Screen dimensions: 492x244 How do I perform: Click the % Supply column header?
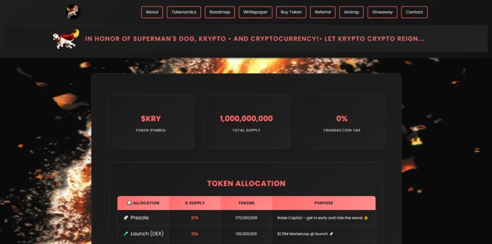coord(195,203)
